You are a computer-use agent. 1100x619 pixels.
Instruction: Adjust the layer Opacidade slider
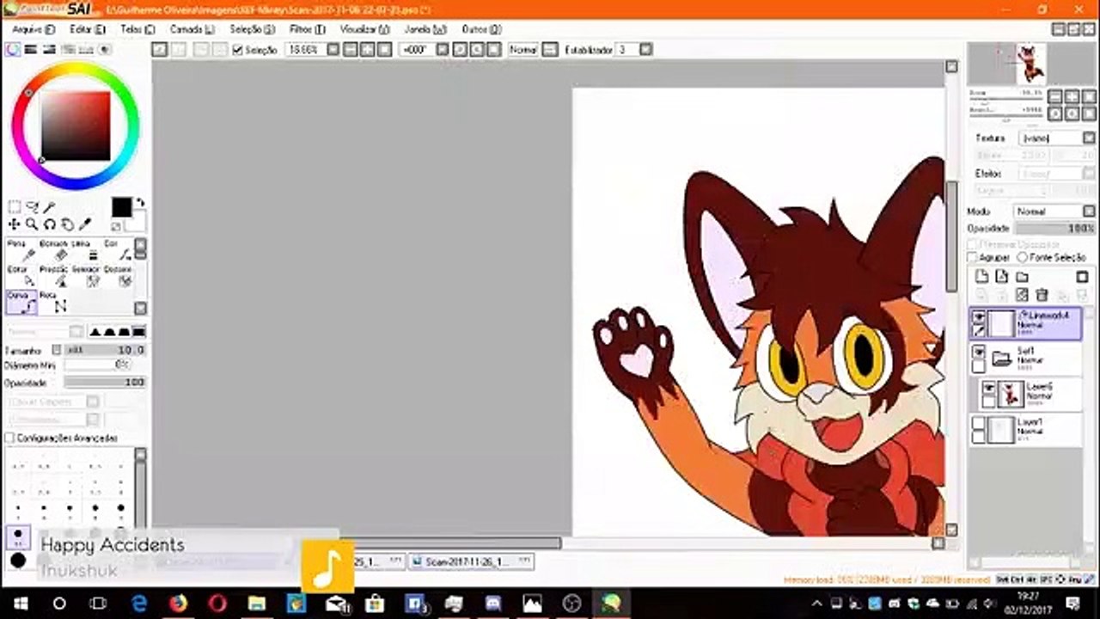pyautogui.click(x=1055, y=229)
